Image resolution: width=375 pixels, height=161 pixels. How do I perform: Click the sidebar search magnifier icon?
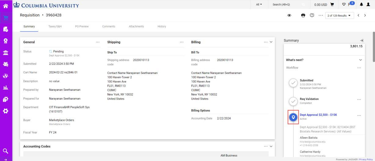(x=6, y=150)
